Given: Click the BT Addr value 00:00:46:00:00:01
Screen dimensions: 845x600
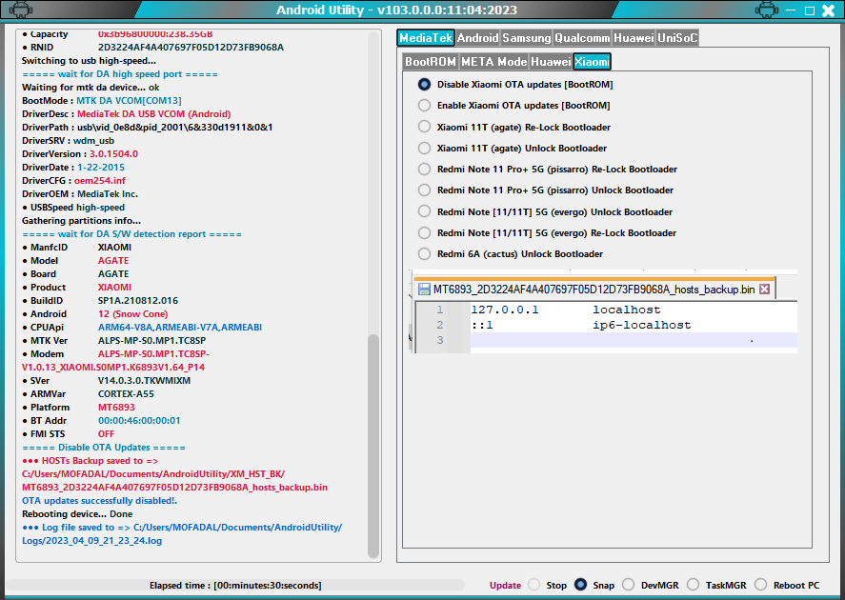Looking at the screenshot, I should pos(139,421).
